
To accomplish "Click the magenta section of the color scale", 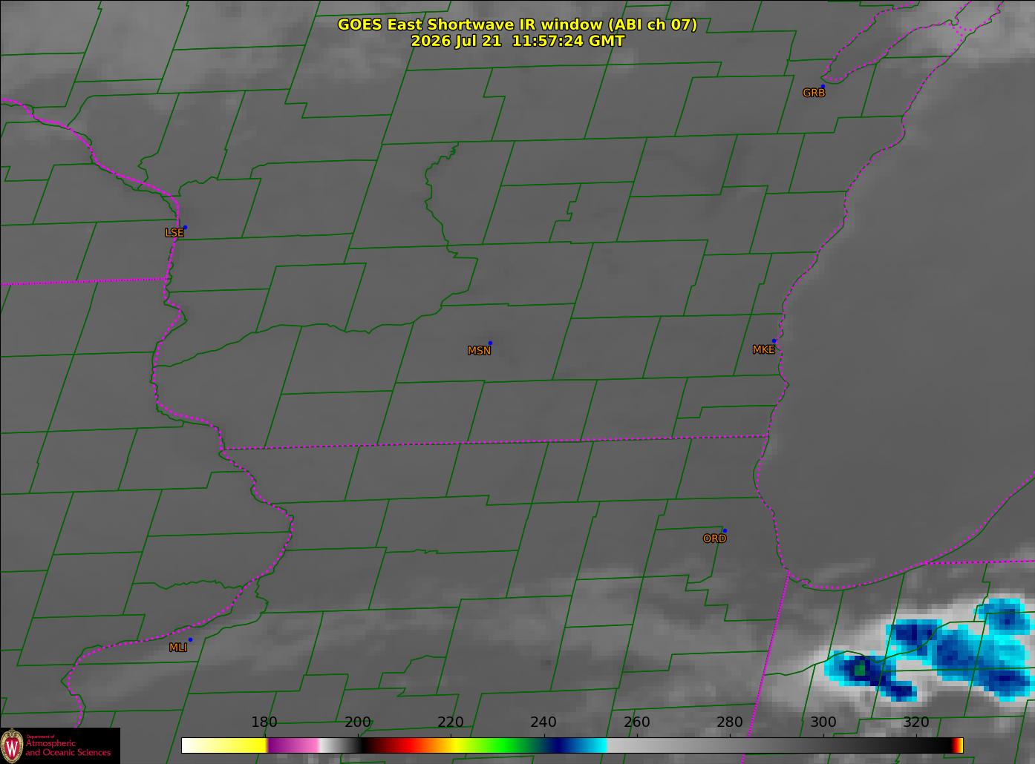I will click(x=293, y=745).
